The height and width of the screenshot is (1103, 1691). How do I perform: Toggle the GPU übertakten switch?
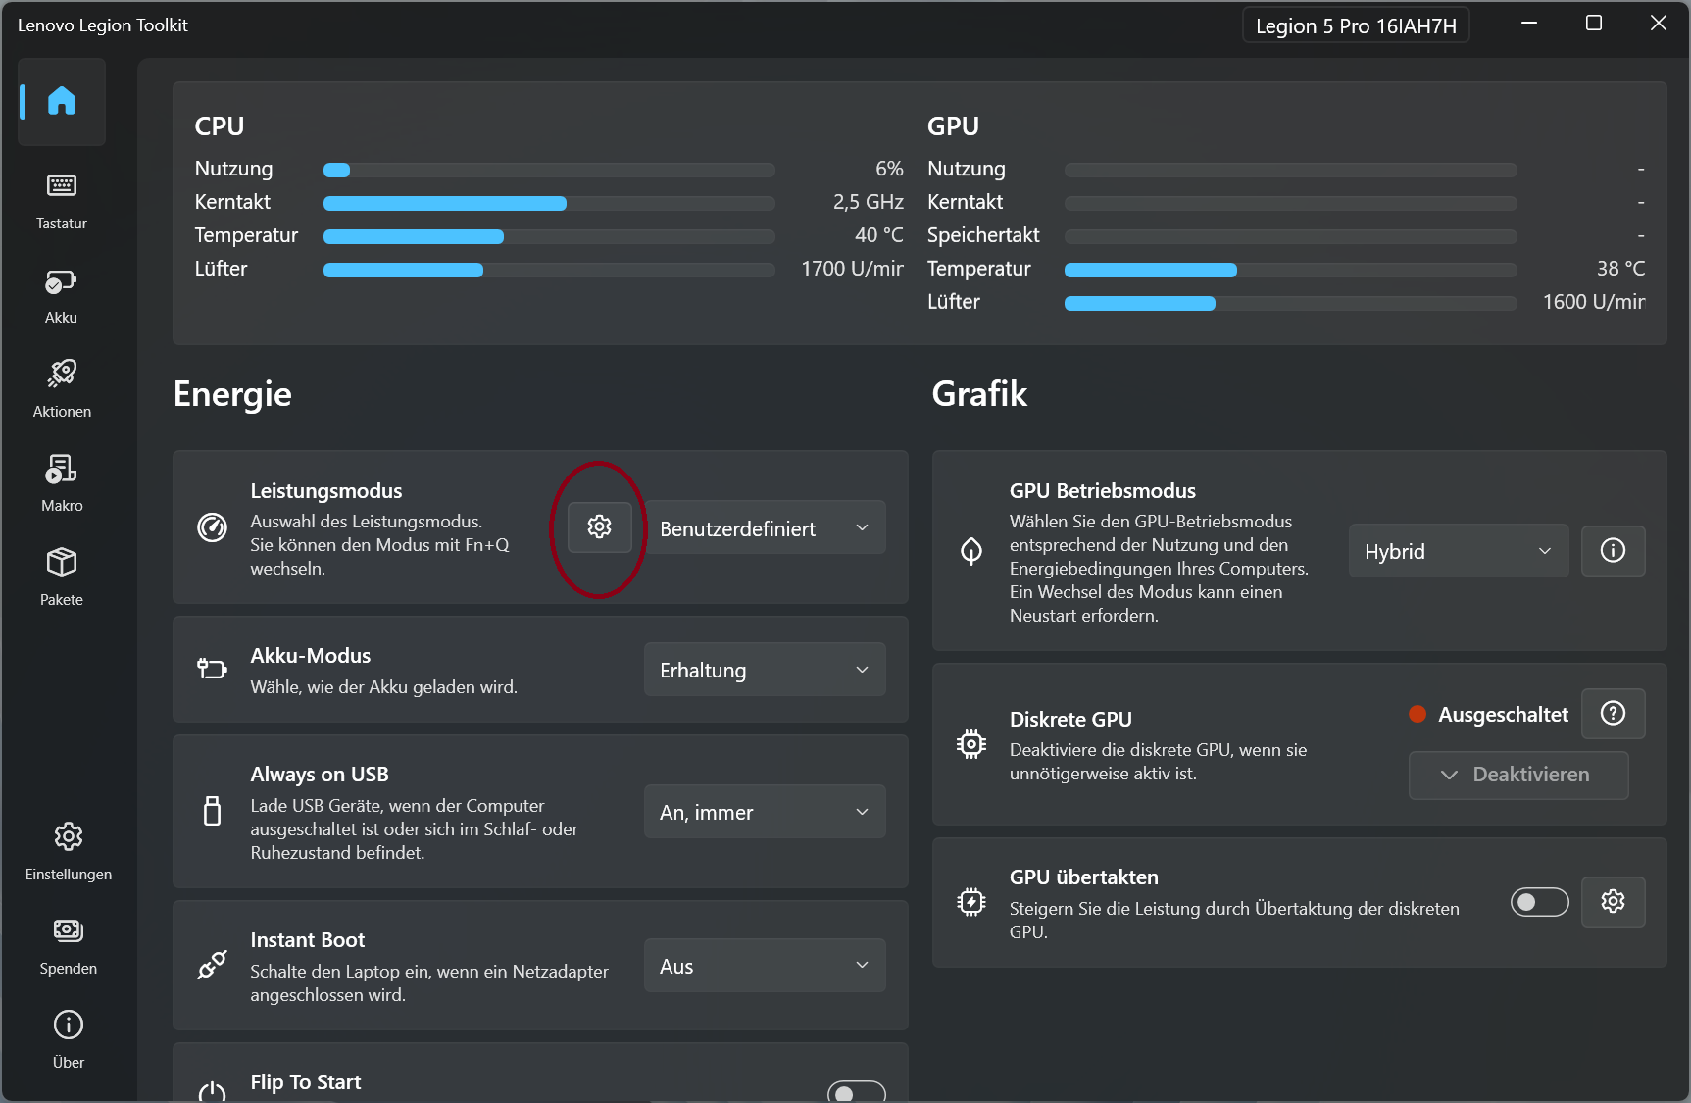[x=1539, y=902]
